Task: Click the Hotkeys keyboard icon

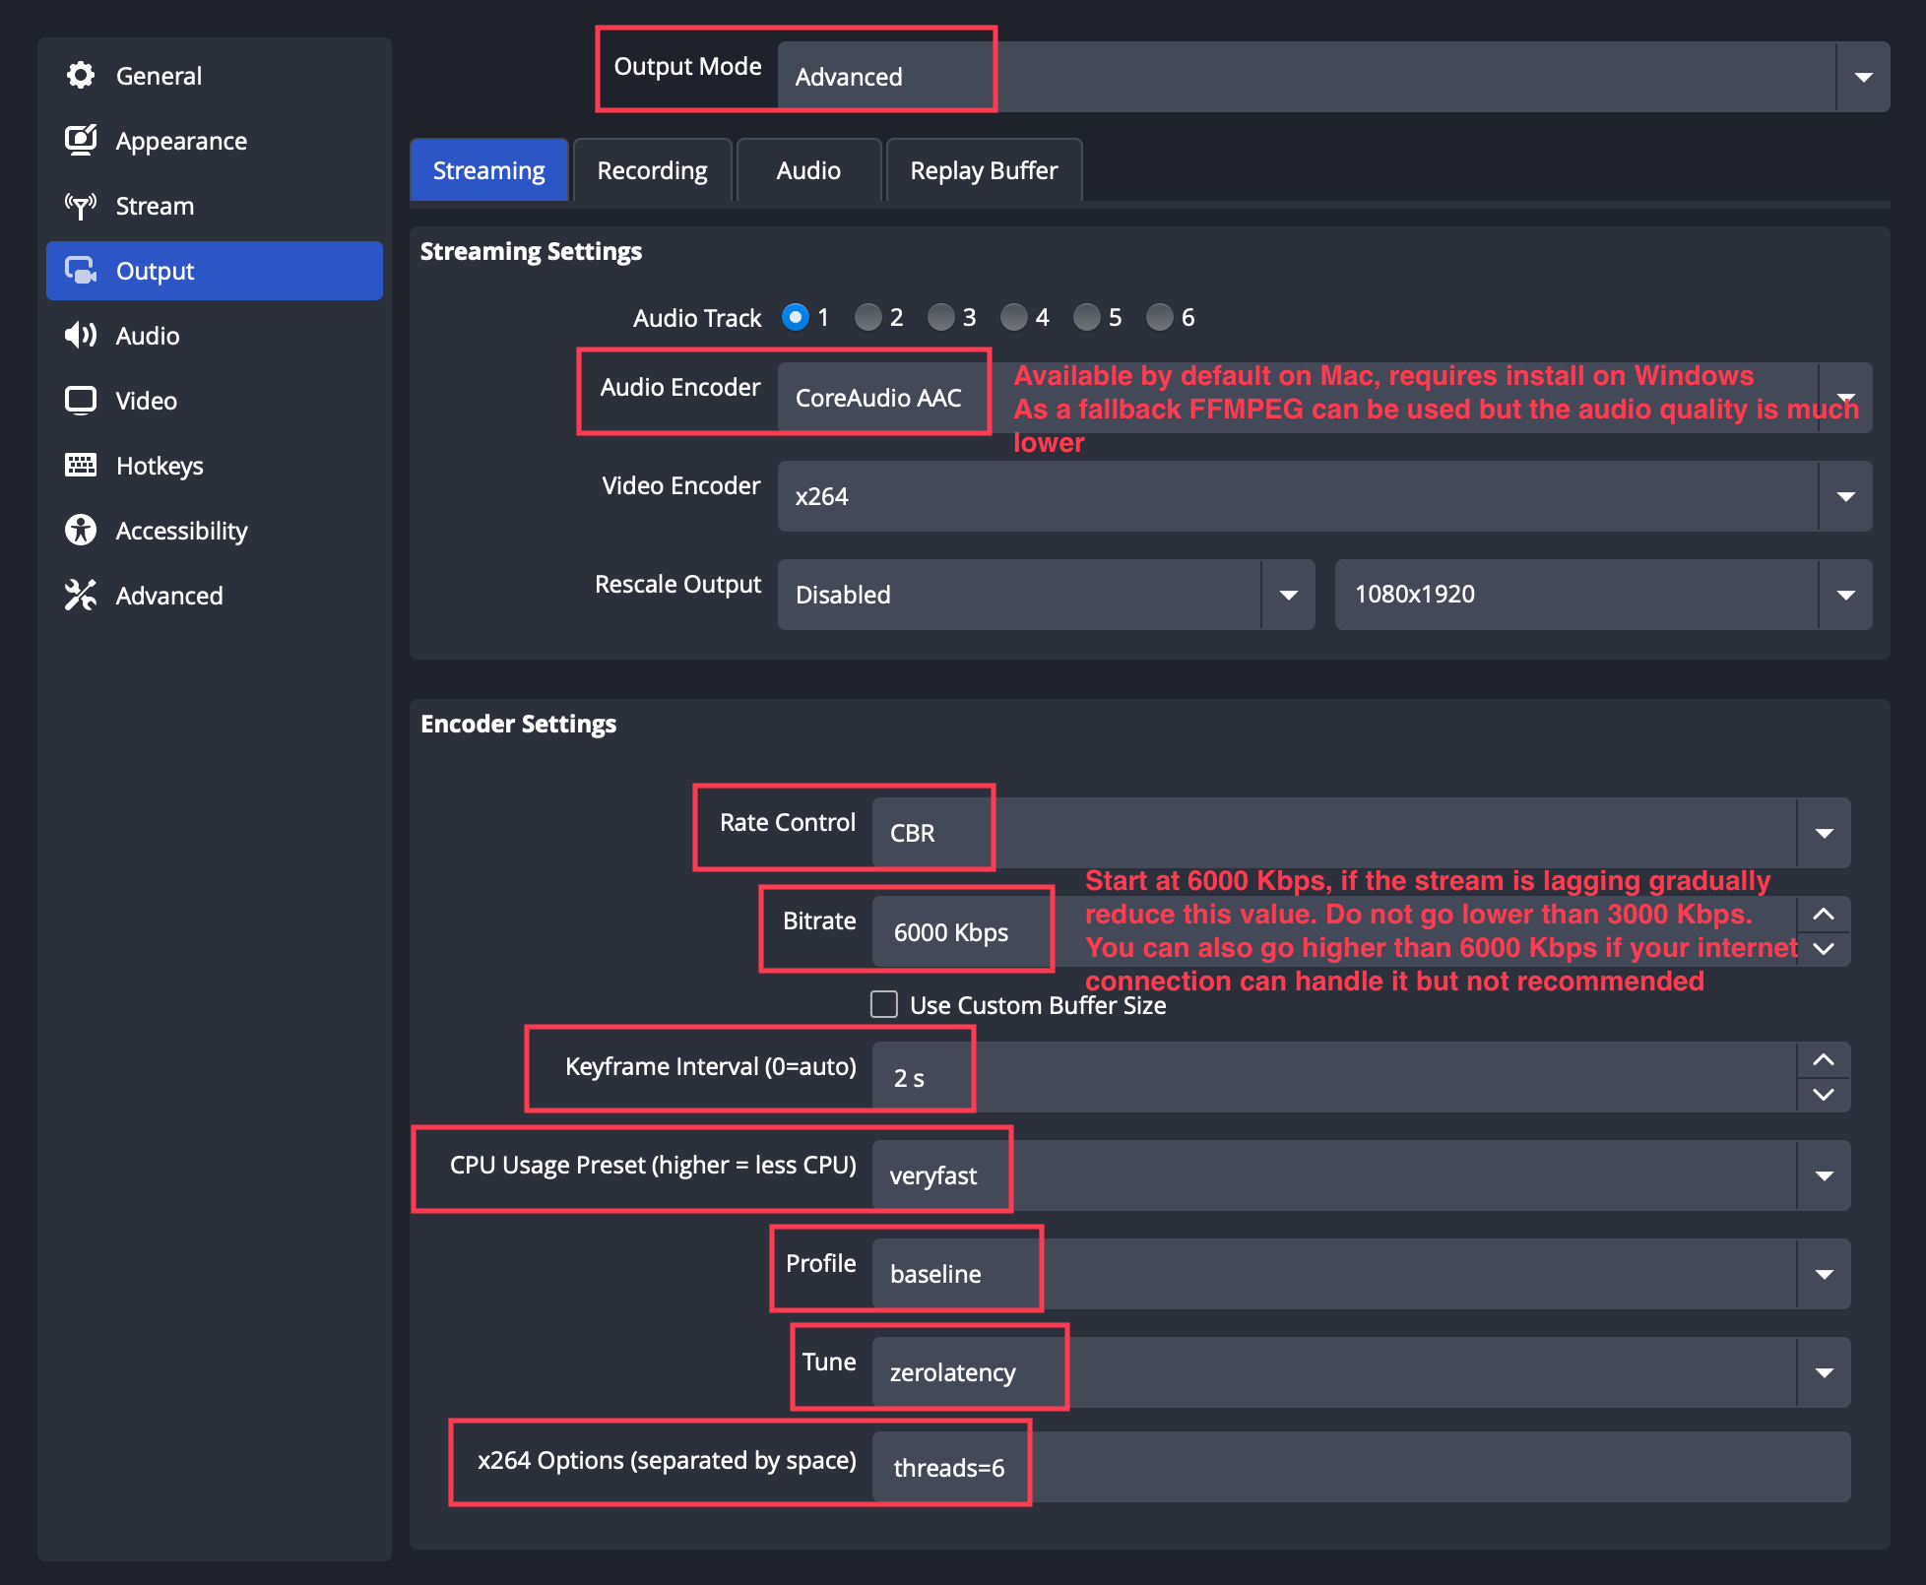Action: [x=80, y=466]
